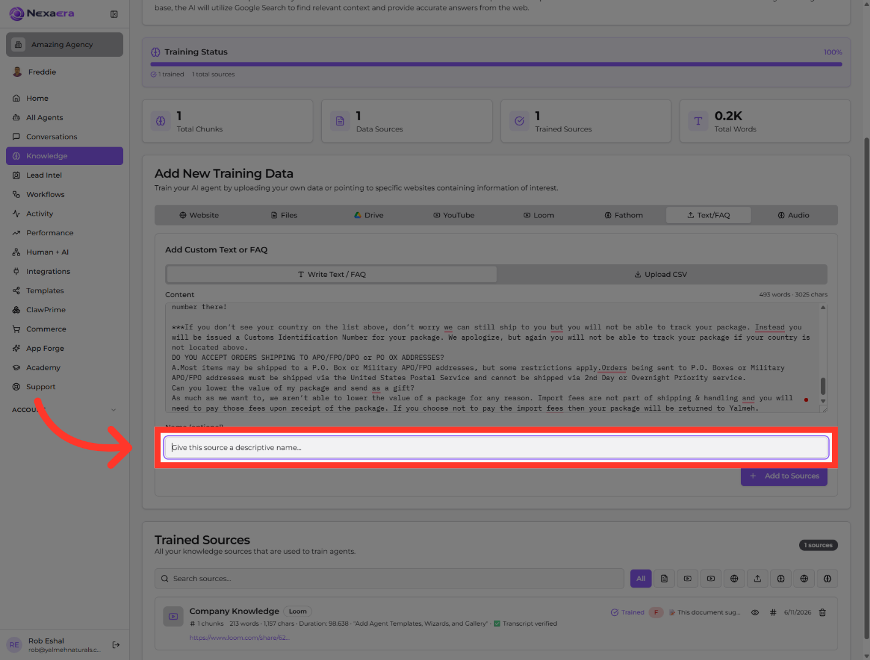Open the Fathom training tab

(623, 215)
